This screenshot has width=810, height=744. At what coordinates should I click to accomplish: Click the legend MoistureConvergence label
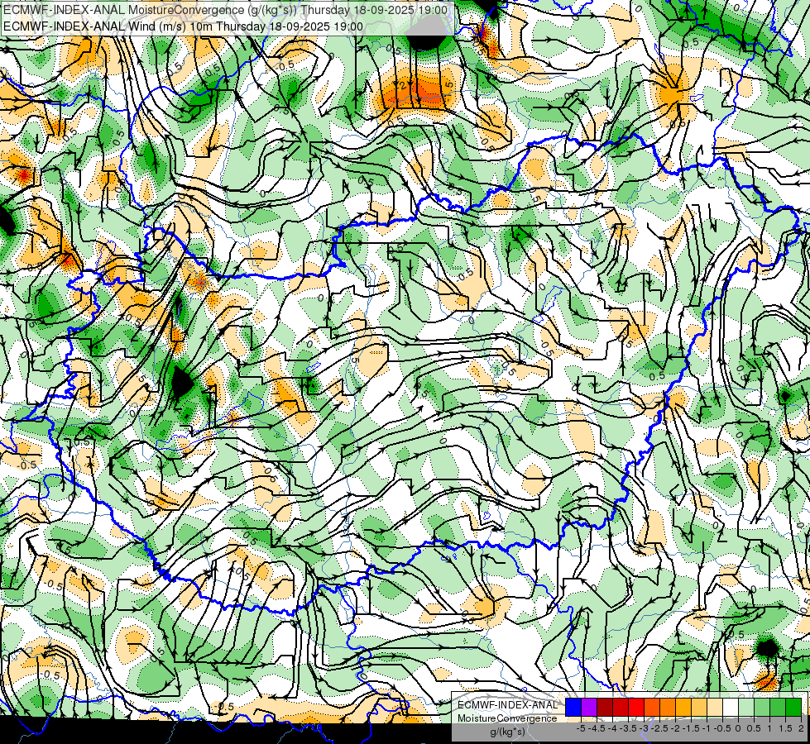coord(507,718)
